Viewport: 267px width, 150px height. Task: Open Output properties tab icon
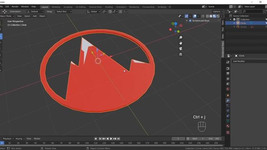coord(228,73)
